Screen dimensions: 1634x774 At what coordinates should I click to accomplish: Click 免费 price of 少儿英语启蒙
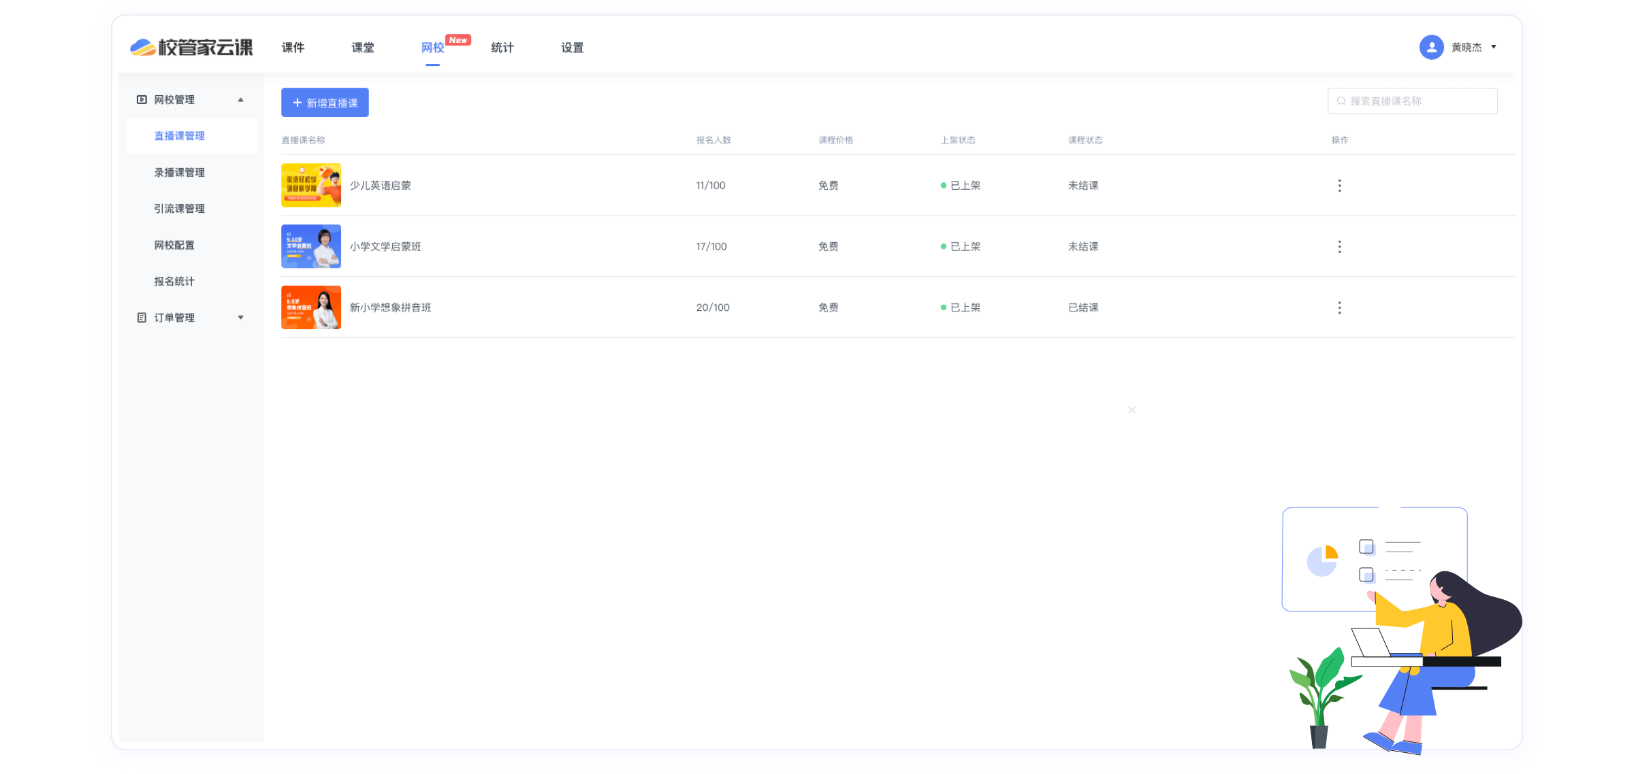tap(828, 186)
